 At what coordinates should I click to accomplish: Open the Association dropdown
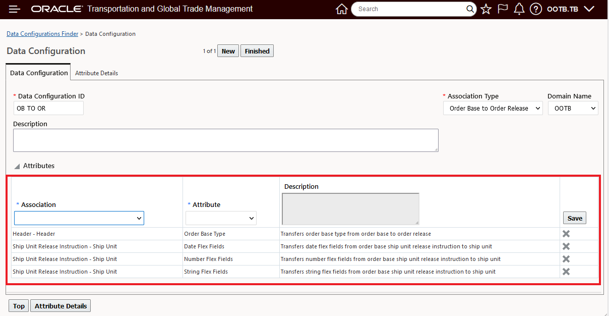(x=79, y=218)
